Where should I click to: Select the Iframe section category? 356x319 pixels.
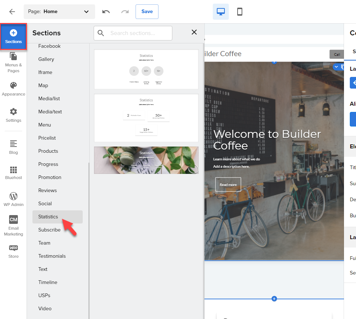(45, 73)
